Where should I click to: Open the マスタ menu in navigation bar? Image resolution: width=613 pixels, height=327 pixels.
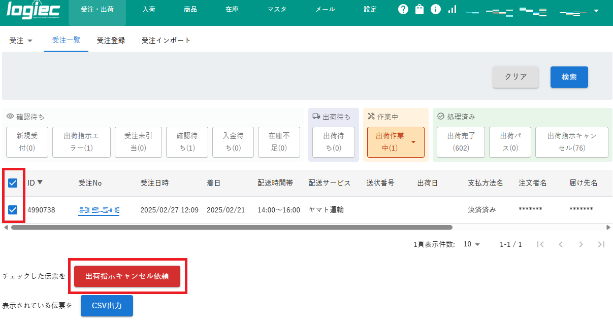tap(277, 9)
